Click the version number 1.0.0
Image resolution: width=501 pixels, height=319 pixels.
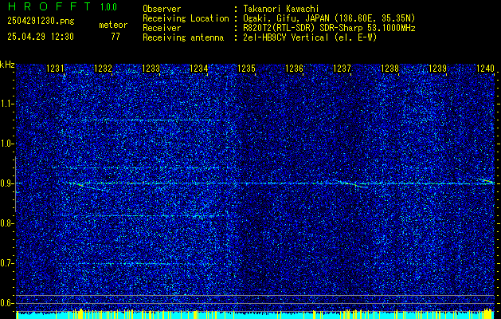(108, 6)
